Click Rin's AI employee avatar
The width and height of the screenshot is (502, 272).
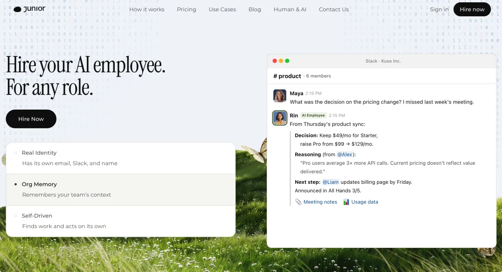tap(279, 118)
